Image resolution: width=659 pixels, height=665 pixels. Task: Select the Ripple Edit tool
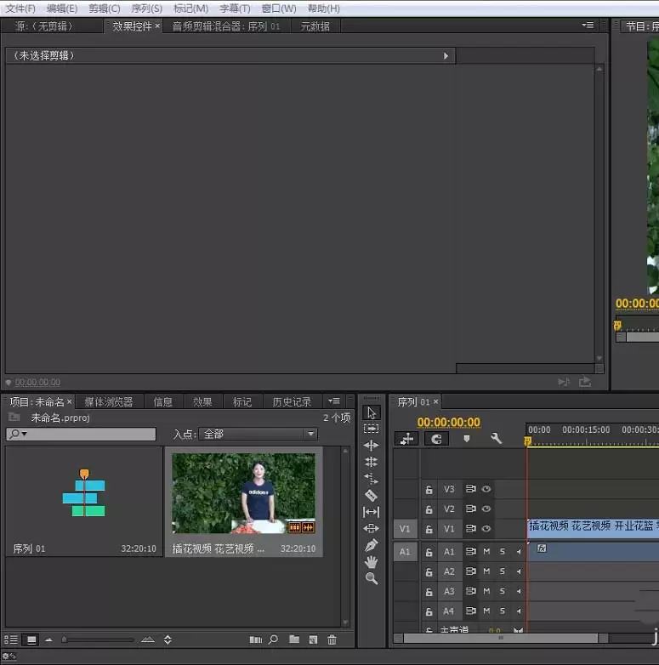click(x=371, y=446)
